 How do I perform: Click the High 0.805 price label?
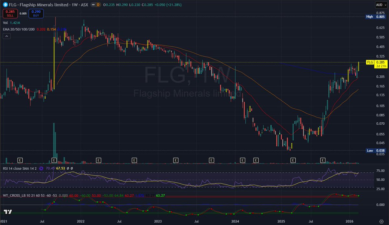point(375,17)
